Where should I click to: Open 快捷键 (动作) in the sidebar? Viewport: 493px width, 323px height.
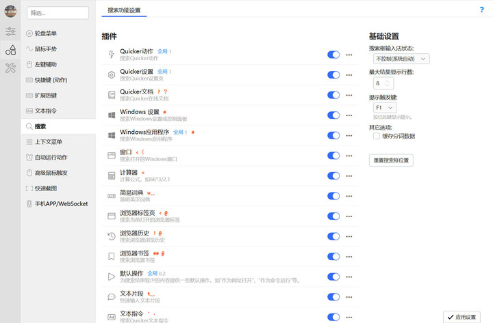(x=58, y=80)
